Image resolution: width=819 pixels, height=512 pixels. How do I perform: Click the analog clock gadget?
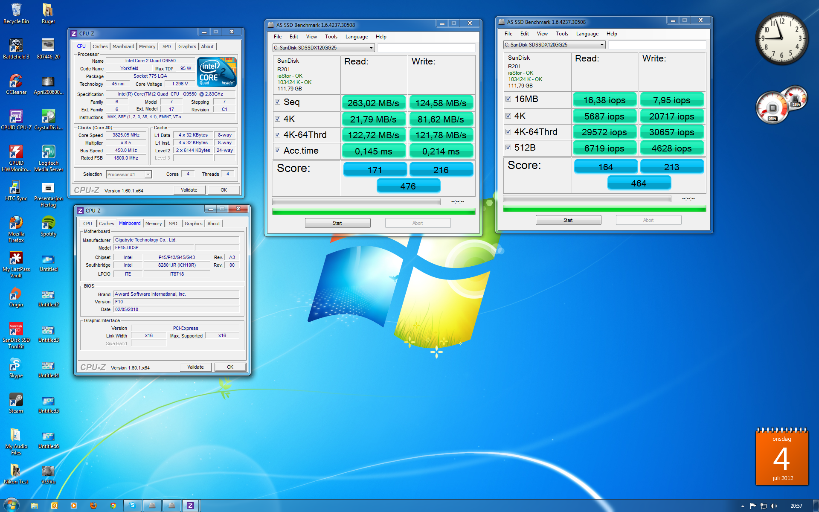(781, 38)
